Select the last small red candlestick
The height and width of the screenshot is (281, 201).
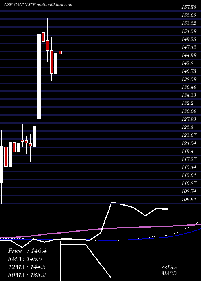60,52
